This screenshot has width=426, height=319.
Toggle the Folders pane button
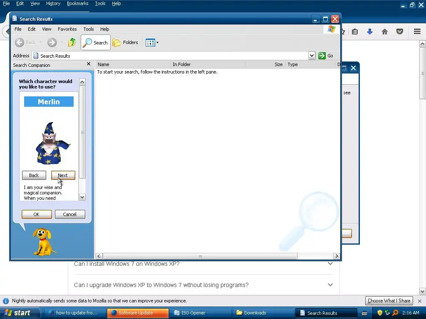coord(126,42)
